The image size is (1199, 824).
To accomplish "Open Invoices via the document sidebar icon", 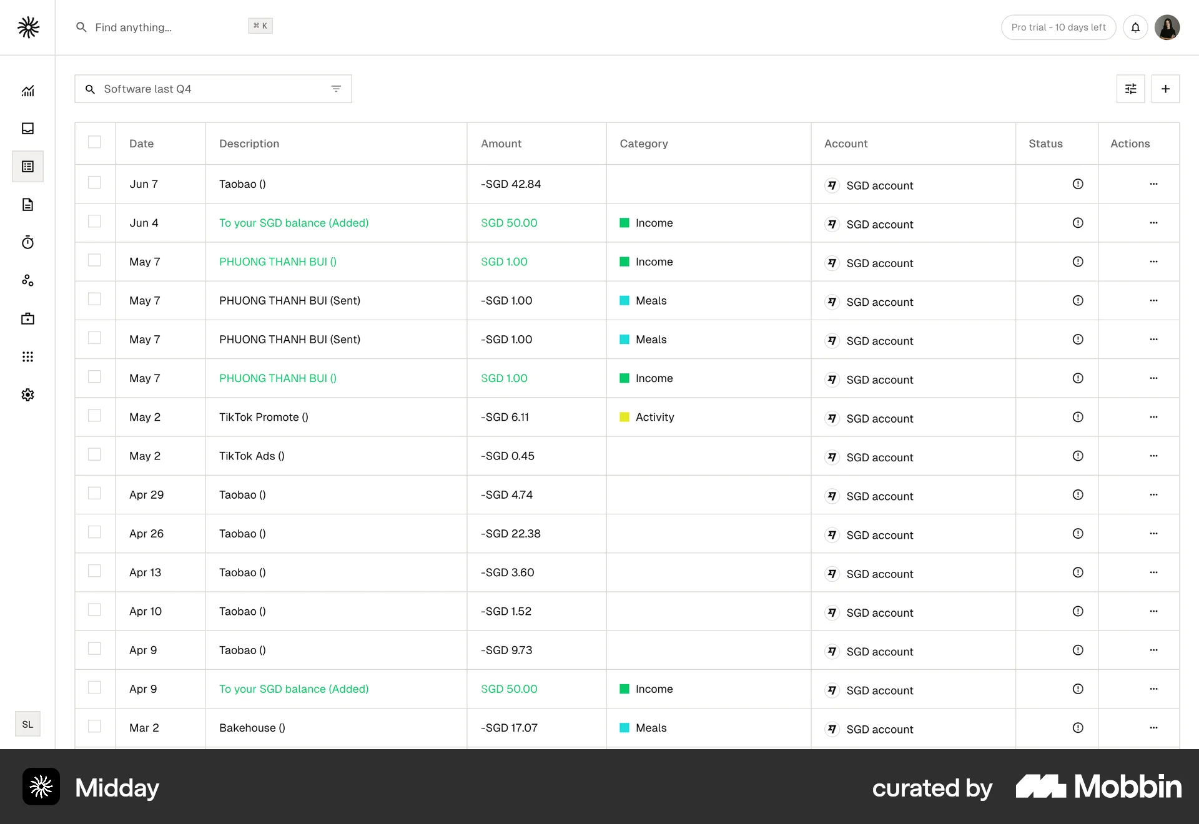I will pos(27,205).
